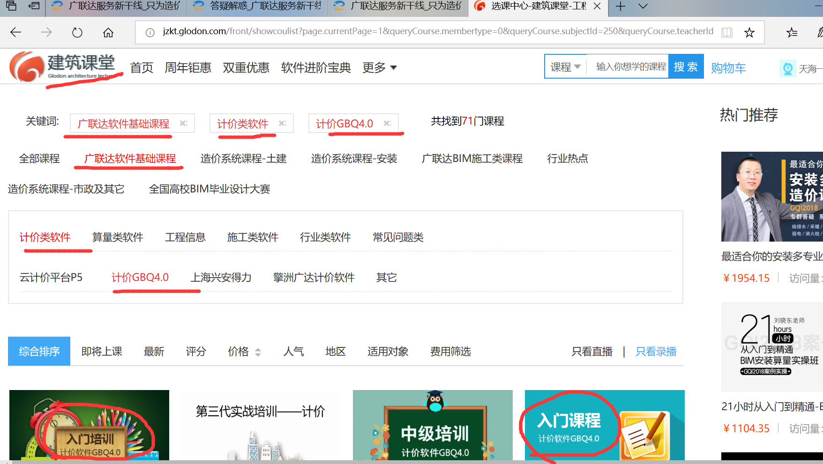Open the 双重优惠 navigation item
Viewport: 823px width, 464px height.
click(x=246, y=67)
